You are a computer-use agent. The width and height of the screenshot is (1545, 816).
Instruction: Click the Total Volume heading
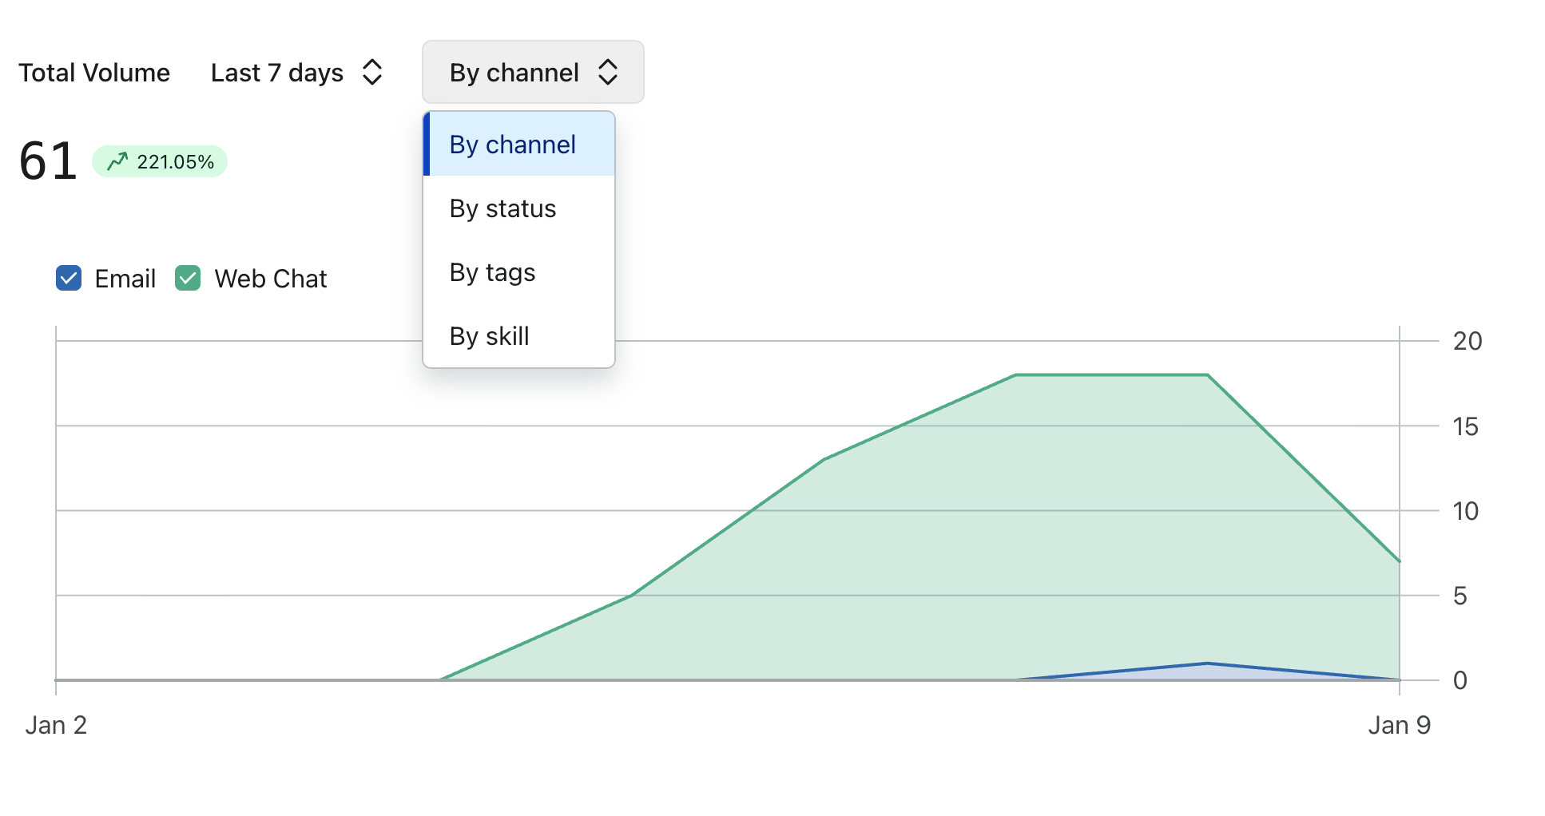pos(94,73)
